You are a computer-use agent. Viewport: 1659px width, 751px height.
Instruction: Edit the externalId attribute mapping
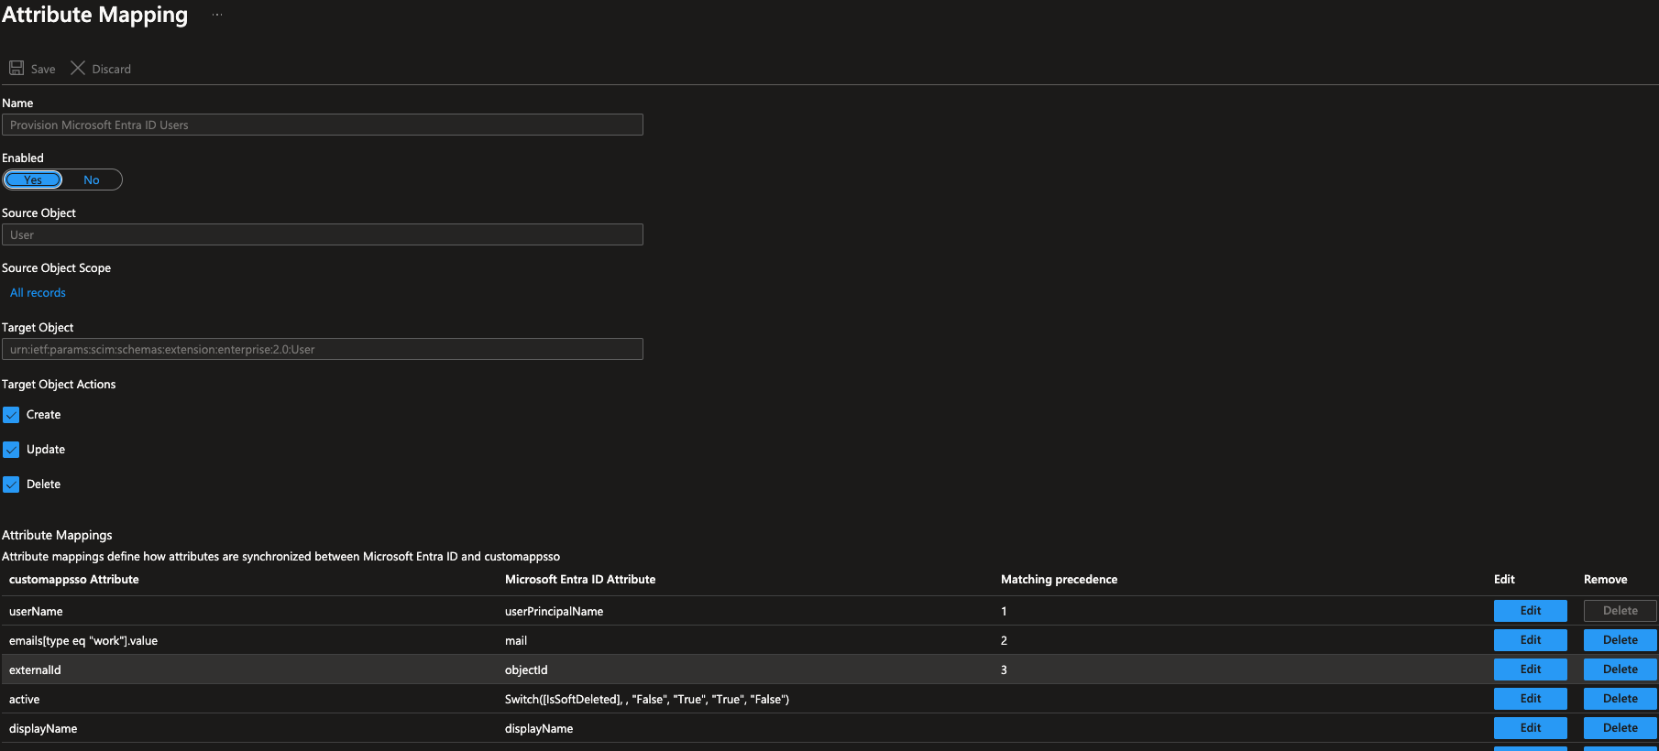pos(1530,669)
